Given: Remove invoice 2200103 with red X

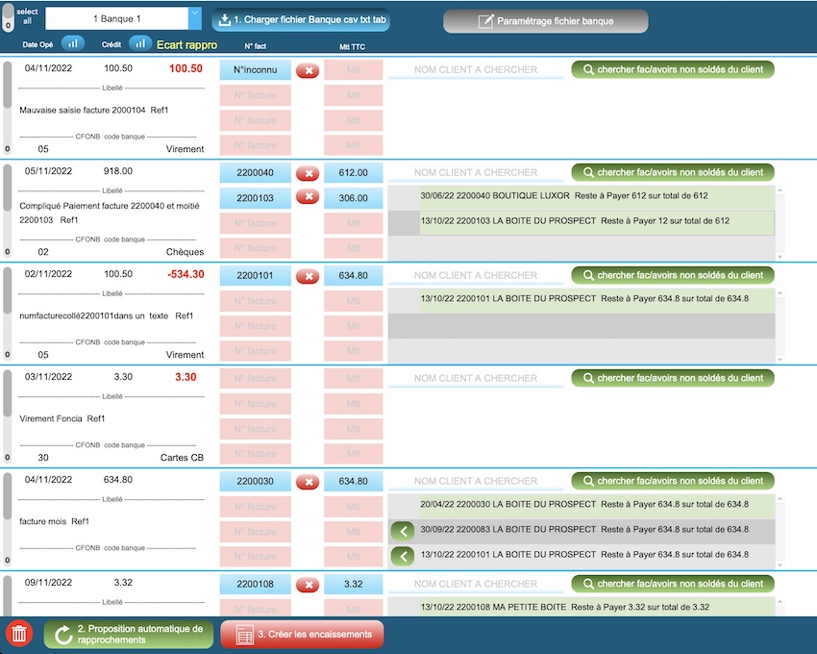Looking at the screenshot, I should [308, 196].
